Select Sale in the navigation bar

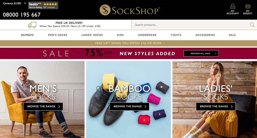232,35
